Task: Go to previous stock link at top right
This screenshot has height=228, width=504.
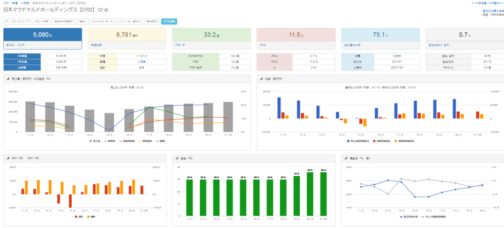Action: tap(479, 3)
